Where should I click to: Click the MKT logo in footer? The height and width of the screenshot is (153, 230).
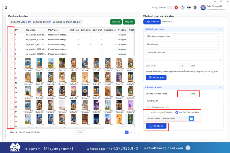pyautogui.click(x=15, y=147)
